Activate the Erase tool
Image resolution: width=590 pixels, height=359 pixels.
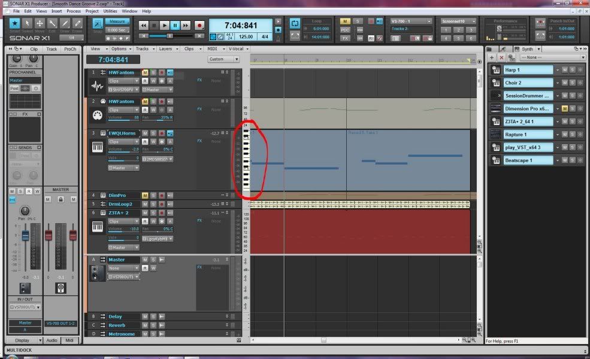point(78,25)
